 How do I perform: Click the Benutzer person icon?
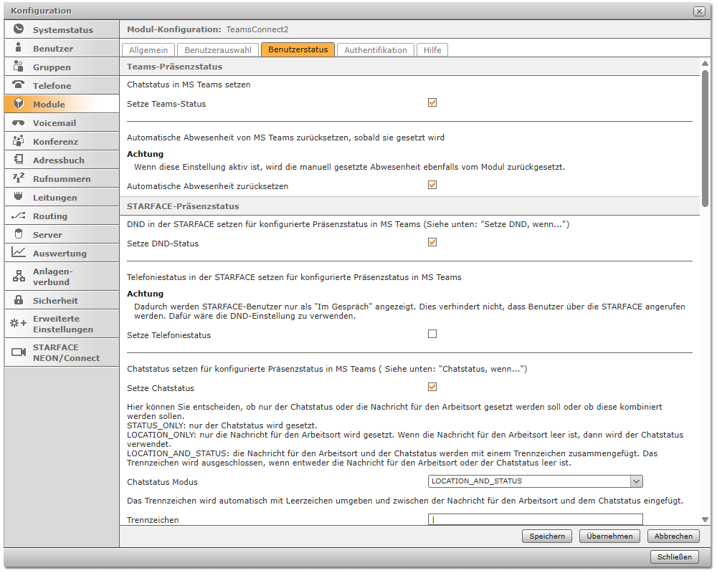click(x=19, y=47)
